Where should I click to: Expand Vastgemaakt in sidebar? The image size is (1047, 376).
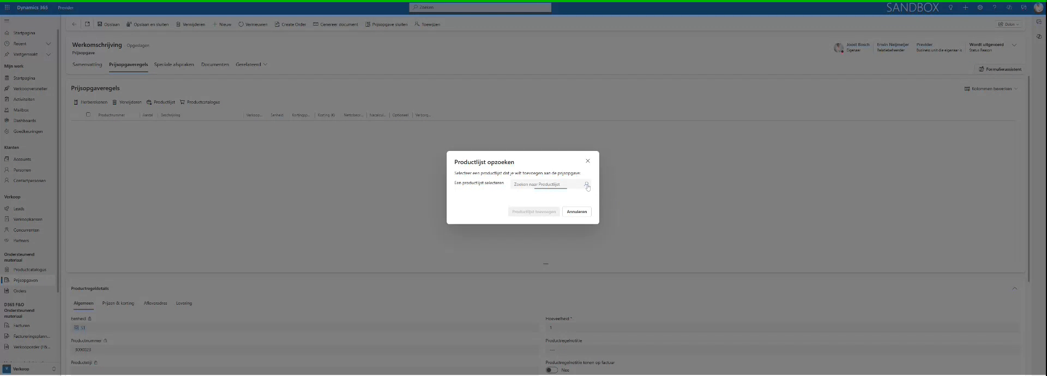point(49,54)
